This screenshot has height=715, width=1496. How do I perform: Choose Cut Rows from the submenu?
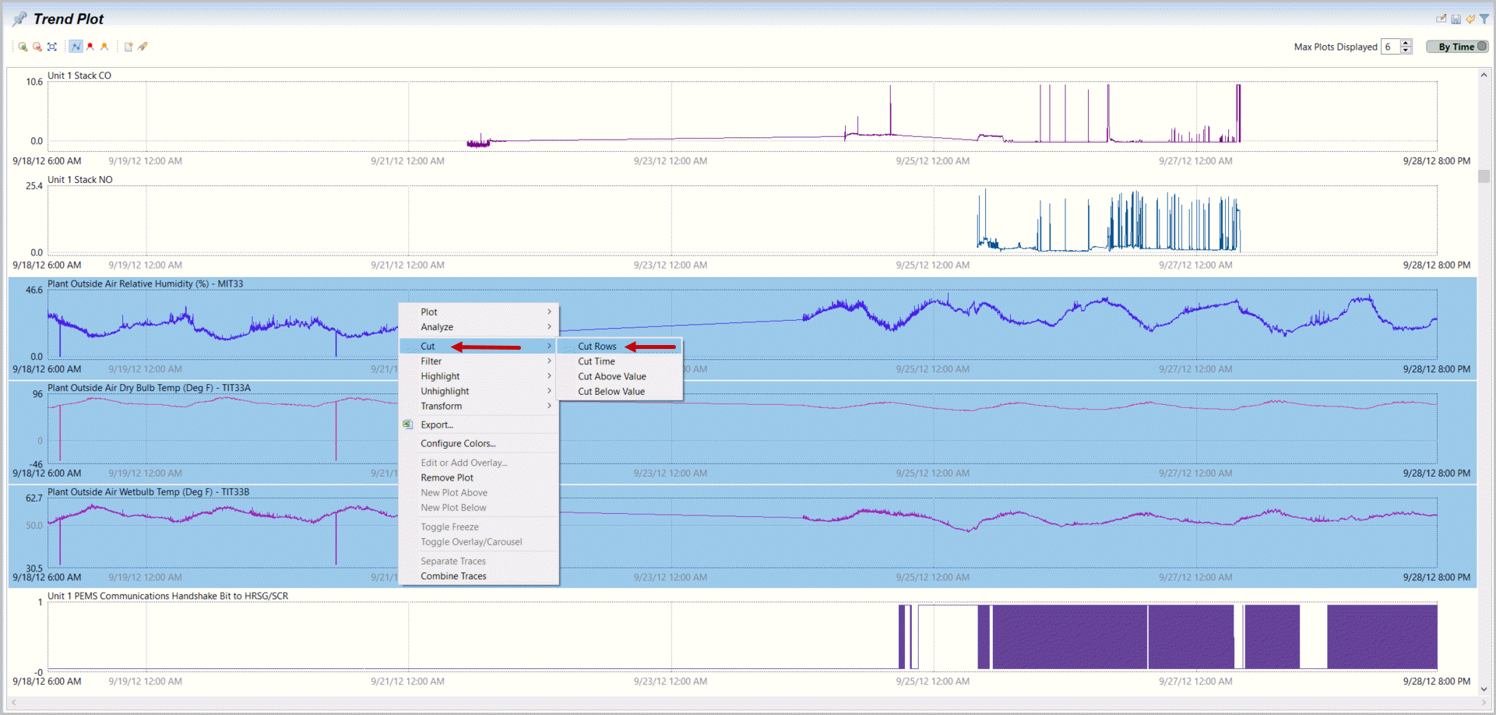[597, 347]
